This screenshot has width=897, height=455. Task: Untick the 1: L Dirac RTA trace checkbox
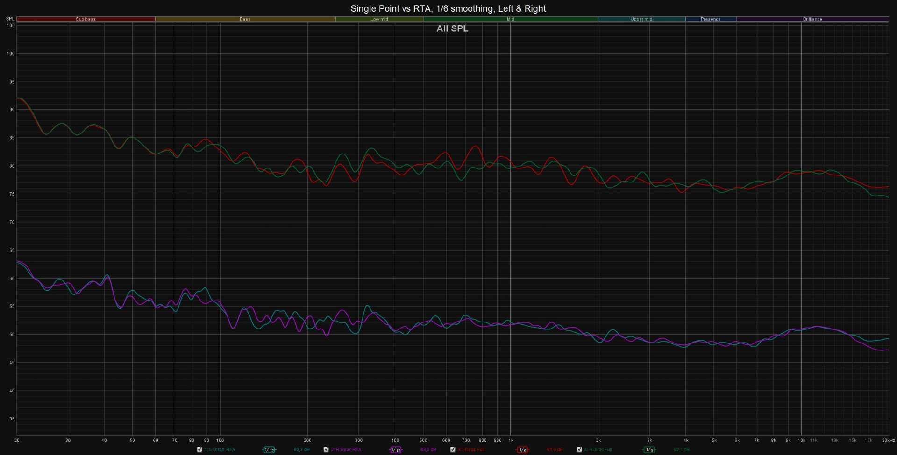pos(199,449)
